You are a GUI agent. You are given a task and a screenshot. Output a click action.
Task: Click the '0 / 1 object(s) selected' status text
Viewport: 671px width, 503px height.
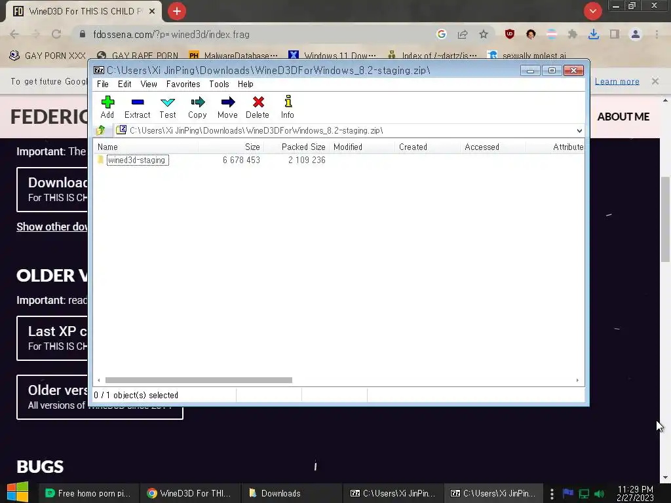coord(136,395)
